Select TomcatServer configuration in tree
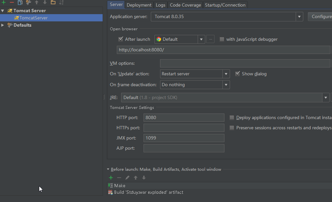The width and height of the screenshot is (332, 202). (51, 18)
